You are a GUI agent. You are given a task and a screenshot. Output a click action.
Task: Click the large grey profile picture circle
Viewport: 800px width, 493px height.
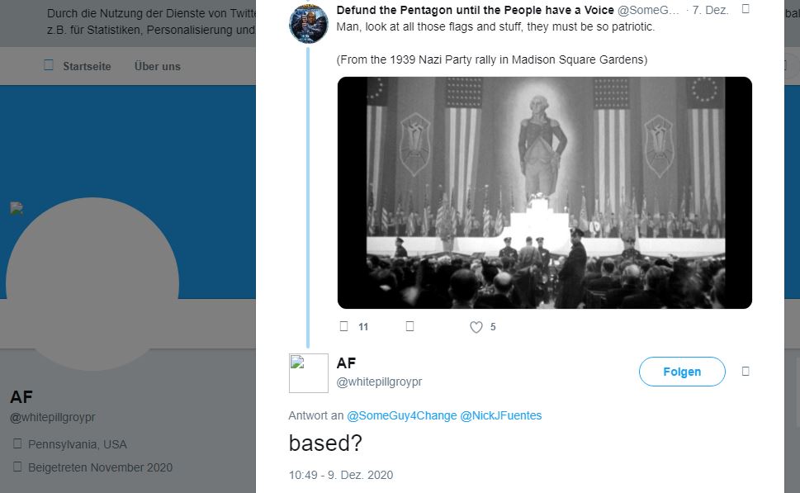pos(92,284)
